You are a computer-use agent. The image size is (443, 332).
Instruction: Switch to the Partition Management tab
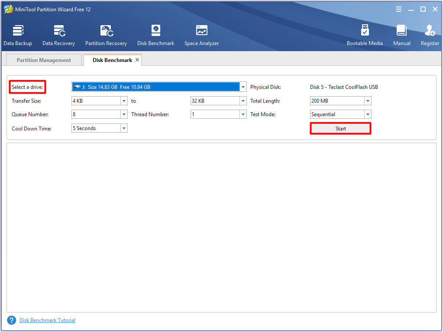44,60
